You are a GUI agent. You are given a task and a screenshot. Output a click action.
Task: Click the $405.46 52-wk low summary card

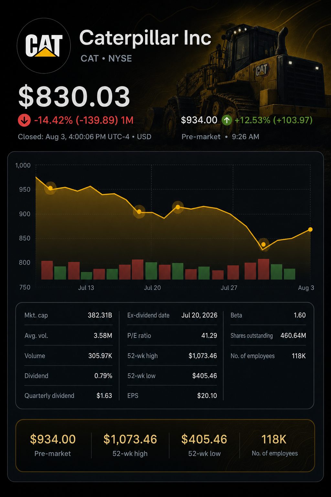(204, 445)
